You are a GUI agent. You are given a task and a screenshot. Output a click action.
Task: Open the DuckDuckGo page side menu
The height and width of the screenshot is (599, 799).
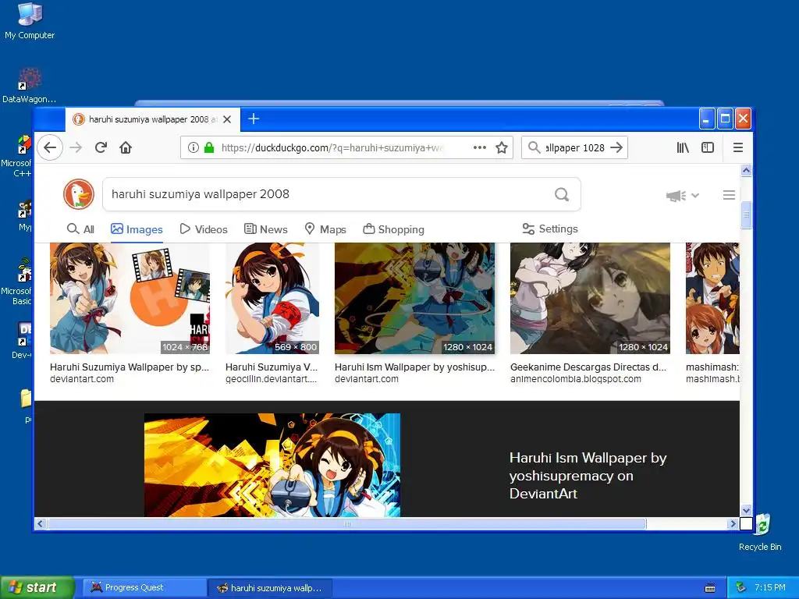coord(730,194)
